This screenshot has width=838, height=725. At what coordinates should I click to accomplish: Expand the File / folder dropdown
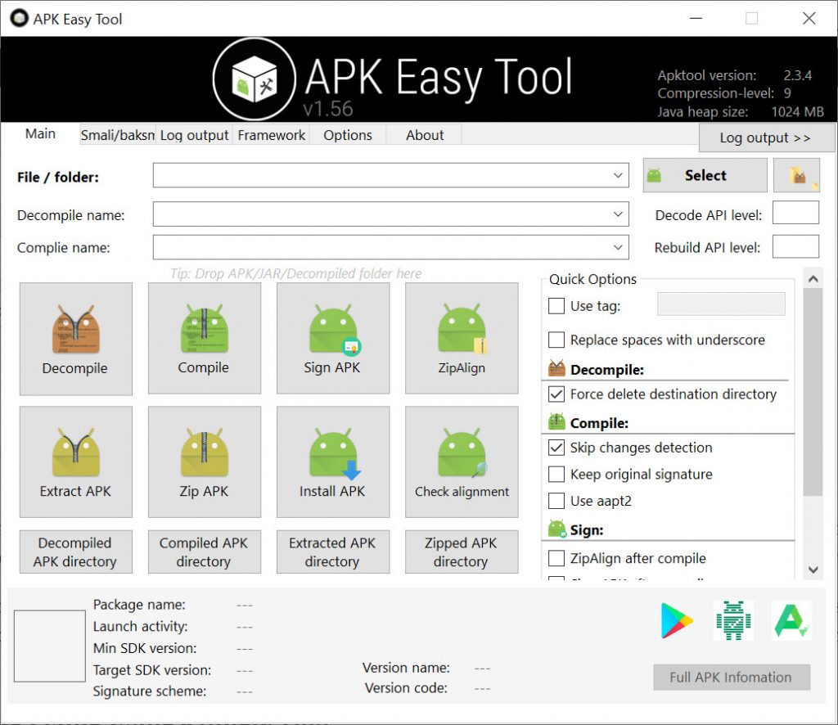point(618,175)
